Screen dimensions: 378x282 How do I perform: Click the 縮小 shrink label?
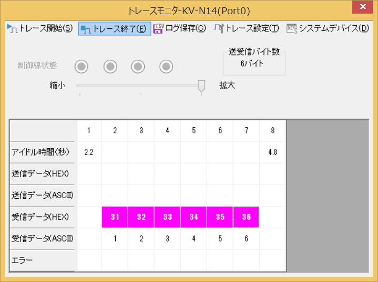tap(57, 85)
